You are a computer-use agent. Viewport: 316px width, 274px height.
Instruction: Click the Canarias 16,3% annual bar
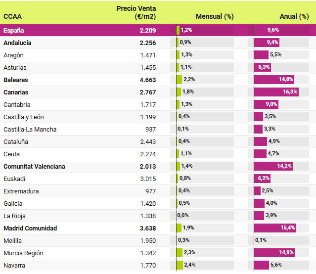pyautogui.click(x=276, y=92)
